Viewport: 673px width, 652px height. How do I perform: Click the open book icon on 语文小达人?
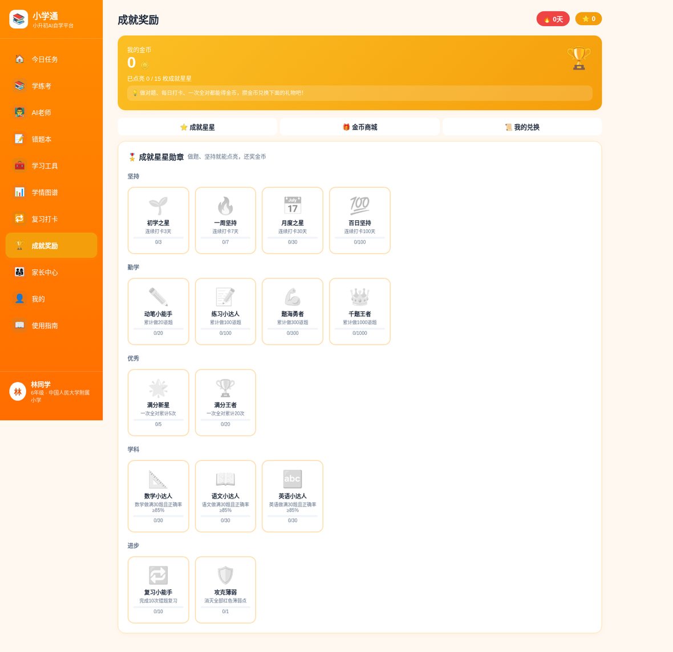[x=225, y=479]
